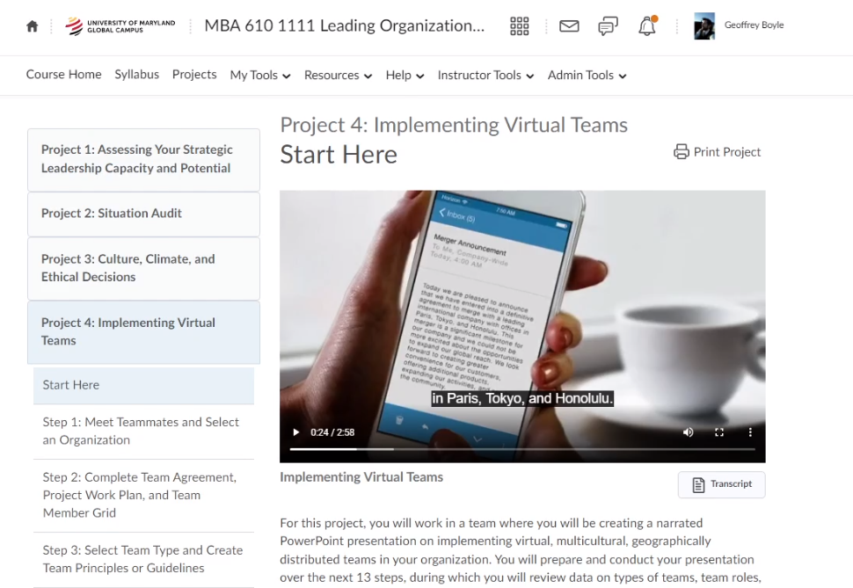Expand the Instructor Tools dropdown

tap(485, 76)
